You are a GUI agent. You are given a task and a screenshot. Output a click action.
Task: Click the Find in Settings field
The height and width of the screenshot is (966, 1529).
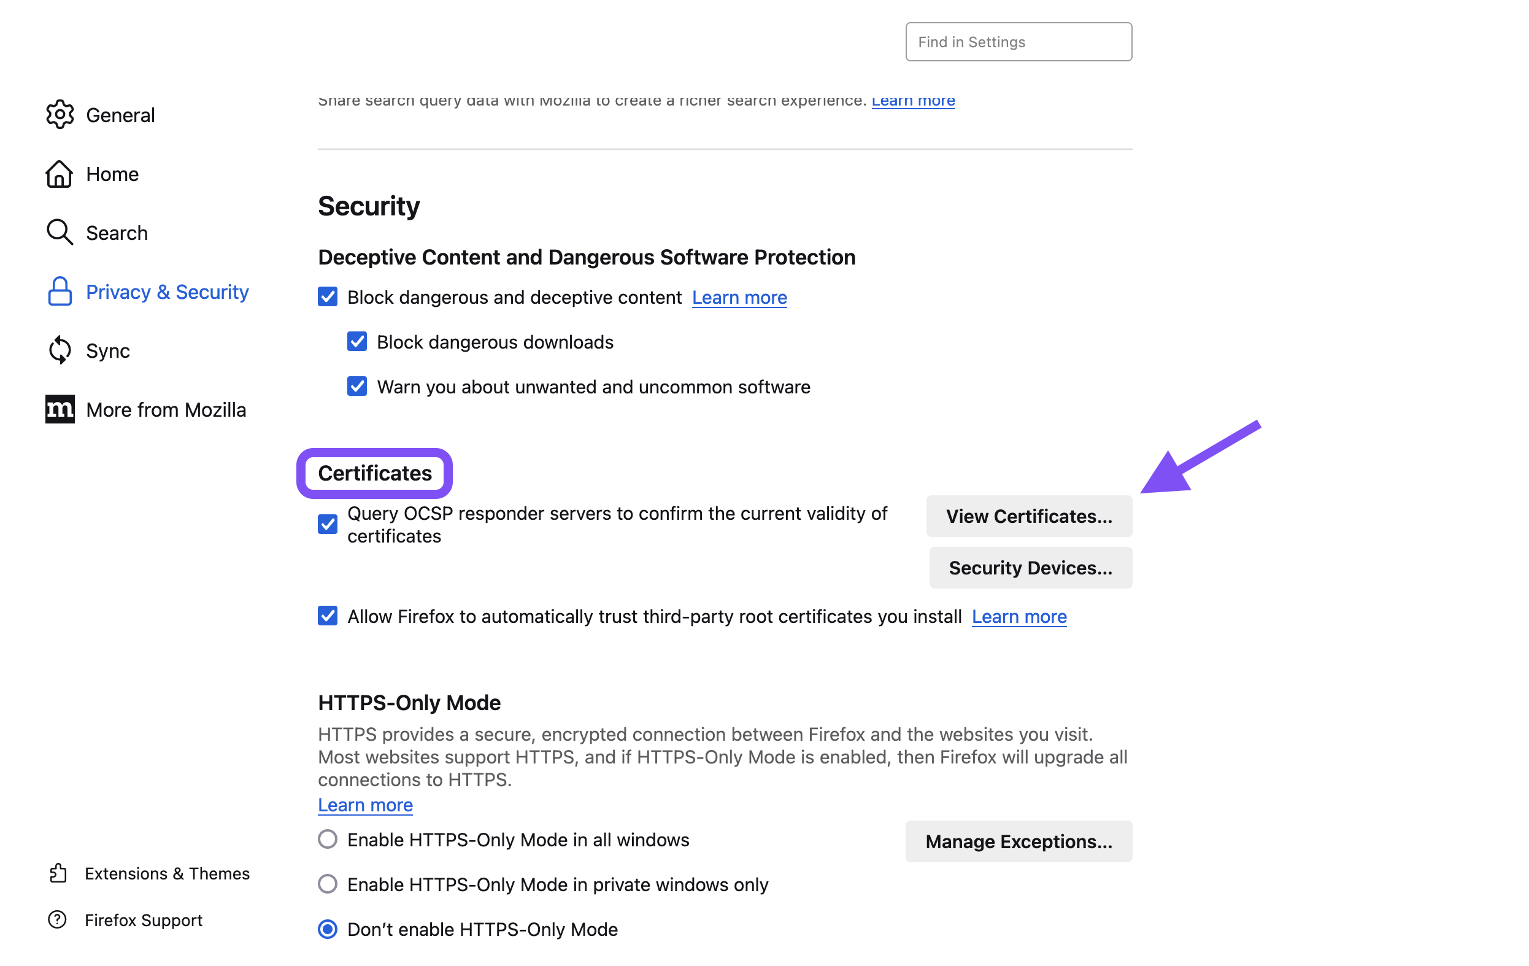coord(1019,42)
